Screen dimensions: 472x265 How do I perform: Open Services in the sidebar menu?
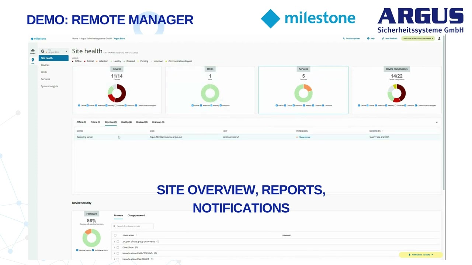pos(45,79)
